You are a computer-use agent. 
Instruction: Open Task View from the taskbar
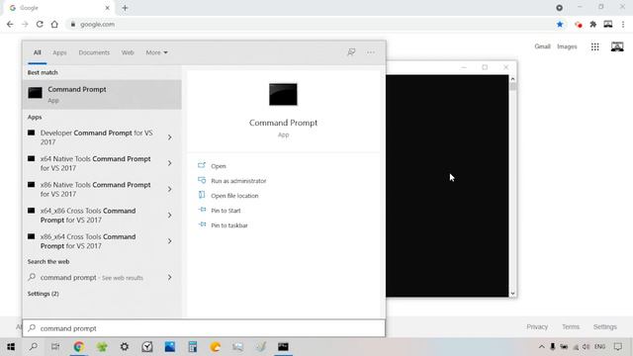pyautogui.click(x=55, y=347)
